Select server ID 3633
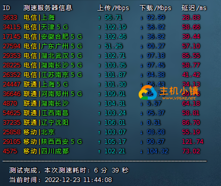The image size is (221, 186). pos(10,18)
